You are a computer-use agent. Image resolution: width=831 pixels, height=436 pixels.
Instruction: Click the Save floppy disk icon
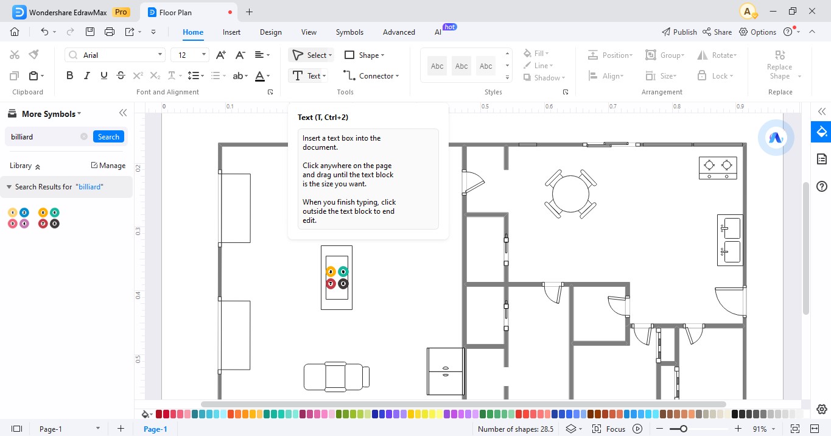point(90,32)
